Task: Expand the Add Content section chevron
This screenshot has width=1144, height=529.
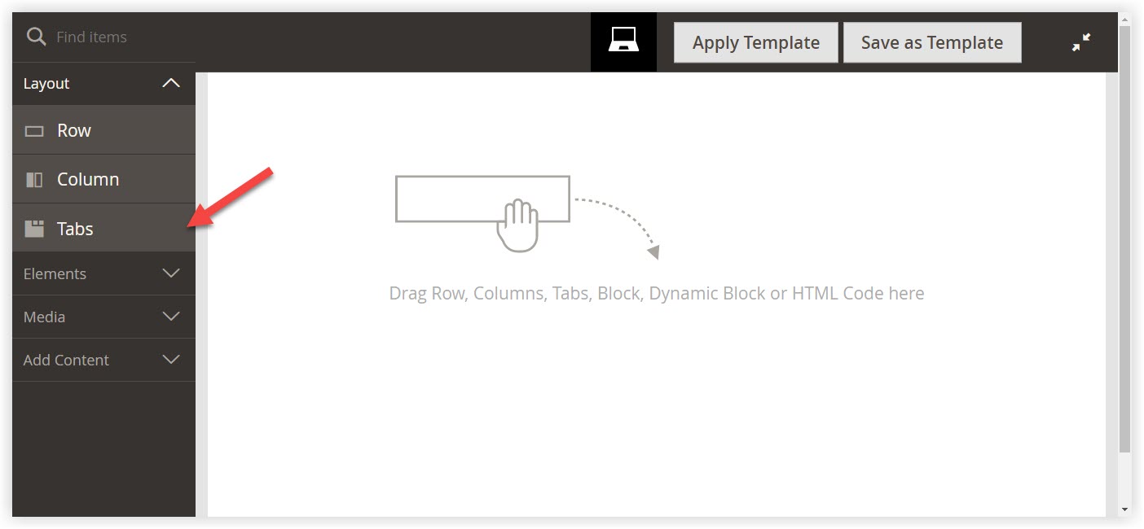Action: pos(171,360)
